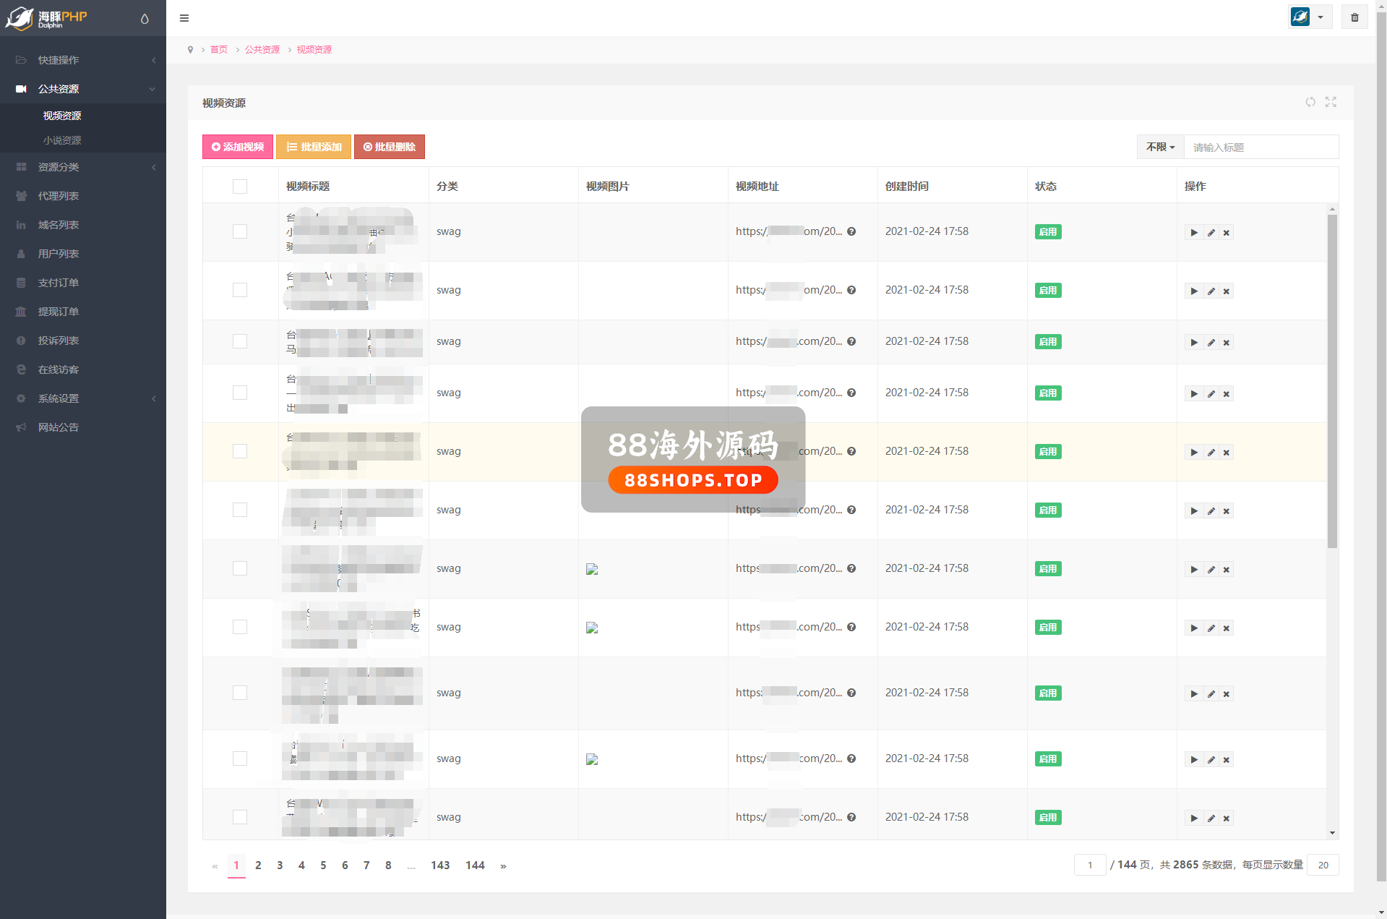Expand the 系统设置 sidebar section
Image resolution: width=1387 pixels, height=919 pixels.
coord(83,398)
